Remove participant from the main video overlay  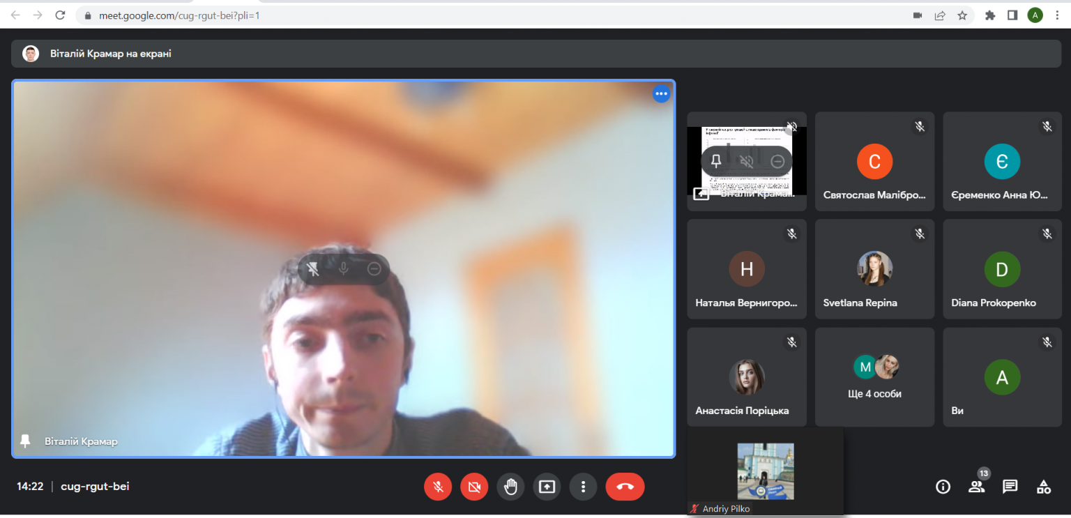pyautogui.click(x=374, y=268)
